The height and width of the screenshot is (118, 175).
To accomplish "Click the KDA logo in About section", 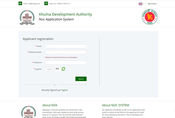I will [29, 112].
